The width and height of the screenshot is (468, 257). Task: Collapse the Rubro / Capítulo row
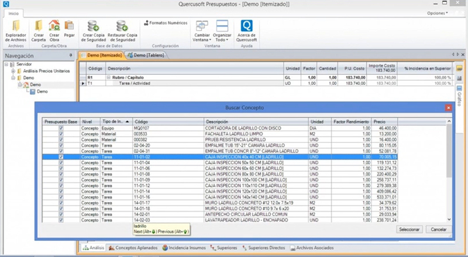109,78
